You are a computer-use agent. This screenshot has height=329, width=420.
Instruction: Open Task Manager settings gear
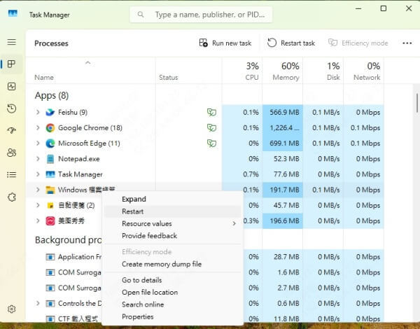(x=11, y=309)
